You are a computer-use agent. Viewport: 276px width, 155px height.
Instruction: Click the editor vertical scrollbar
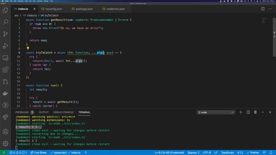[274, 37]
